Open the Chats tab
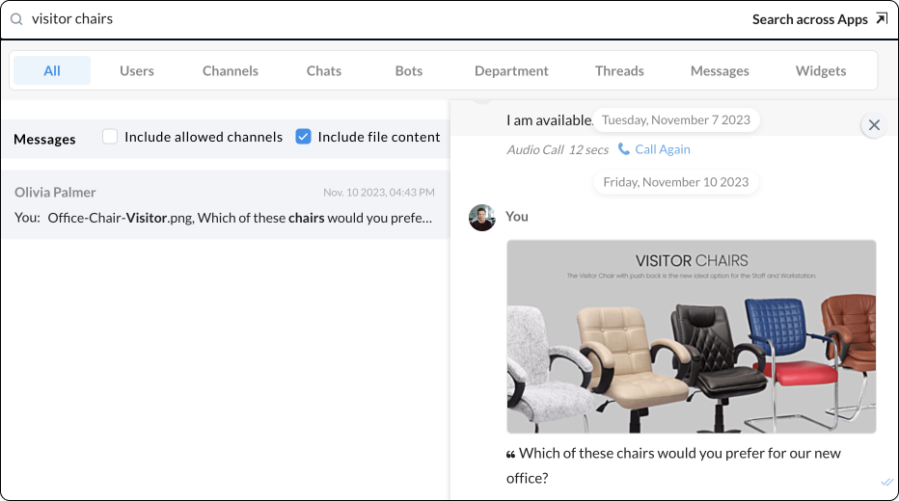899x501 pixels. [324, 70]
